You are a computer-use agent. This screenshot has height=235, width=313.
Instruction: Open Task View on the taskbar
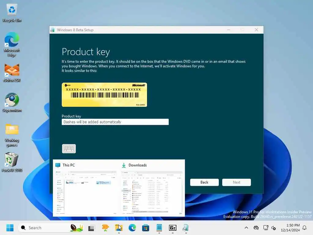point(91,228)
